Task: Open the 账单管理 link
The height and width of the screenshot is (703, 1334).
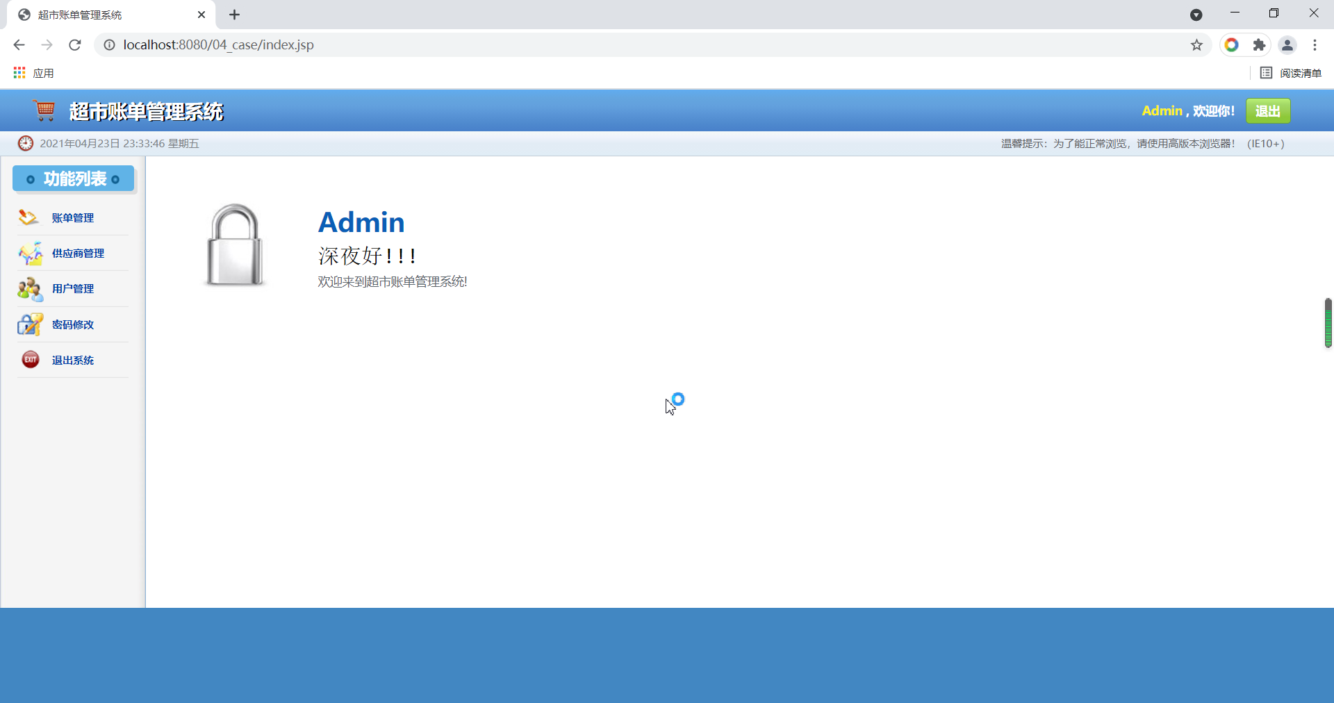Action: (x=73, y=218)
